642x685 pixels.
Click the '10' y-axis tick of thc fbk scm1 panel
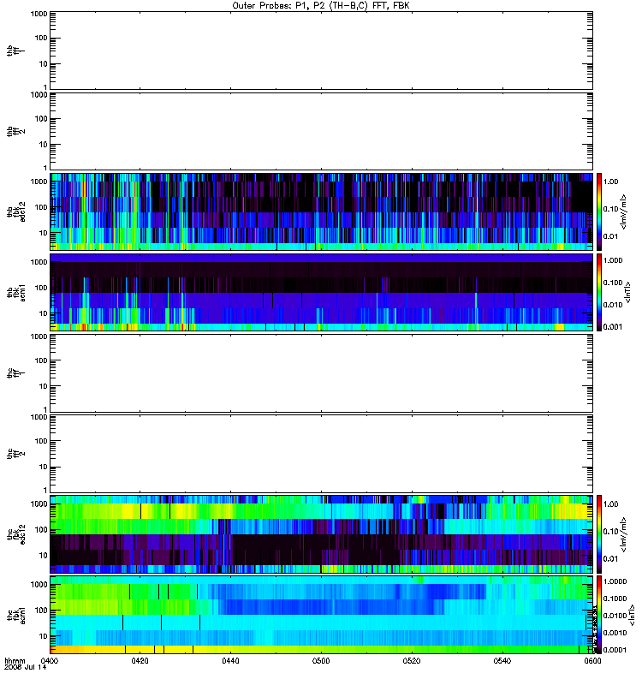pyautogui.click(x=43, y=636)
